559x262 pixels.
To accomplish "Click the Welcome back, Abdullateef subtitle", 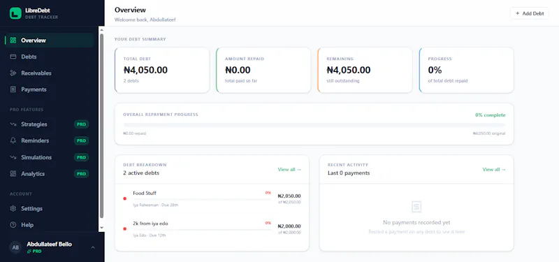I will 145,20.
